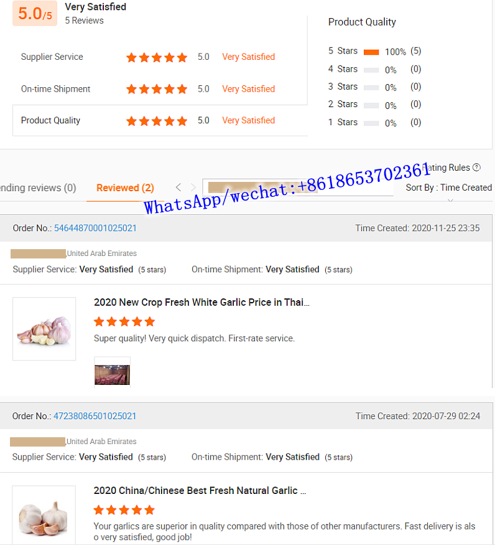Expand the Sort By Time Created dropdown
Image resolution: width=495 pixels, height=545 pixels.
[448, 188]
